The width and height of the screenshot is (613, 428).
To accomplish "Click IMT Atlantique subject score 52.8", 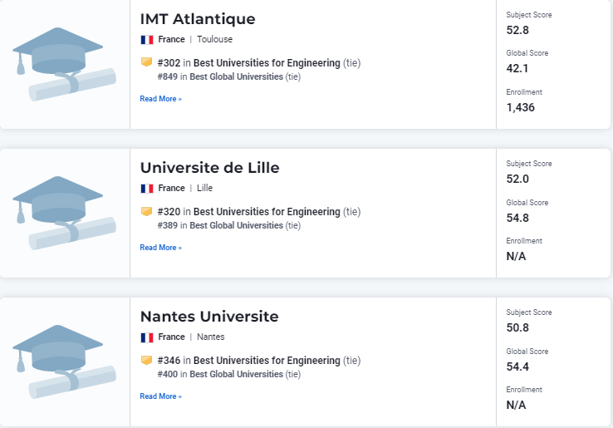I will tap(517, 30).
